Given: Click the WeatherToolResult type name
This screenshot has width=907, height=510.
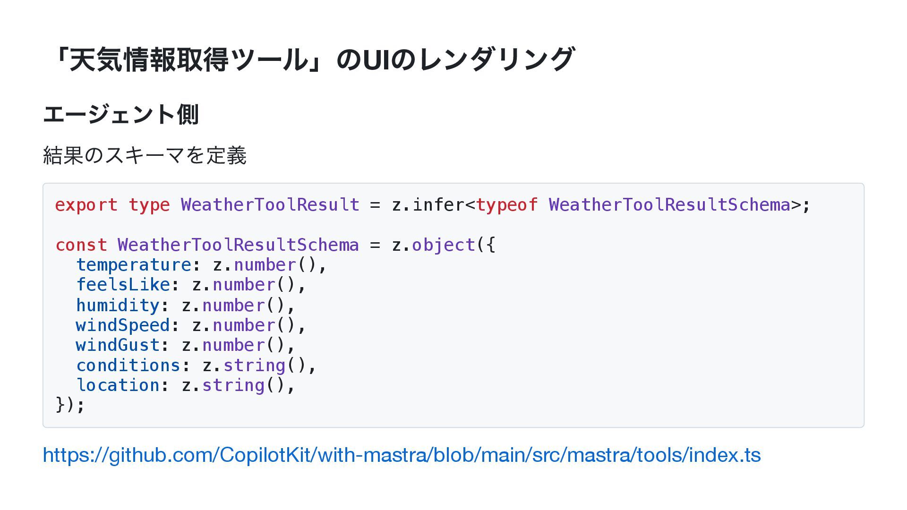Looking at the screenshot, I should click(x=270, y=205).
